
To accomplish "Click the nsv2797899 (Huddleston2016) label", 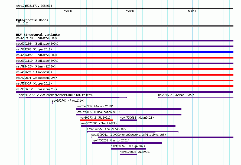I will [98, 112].
